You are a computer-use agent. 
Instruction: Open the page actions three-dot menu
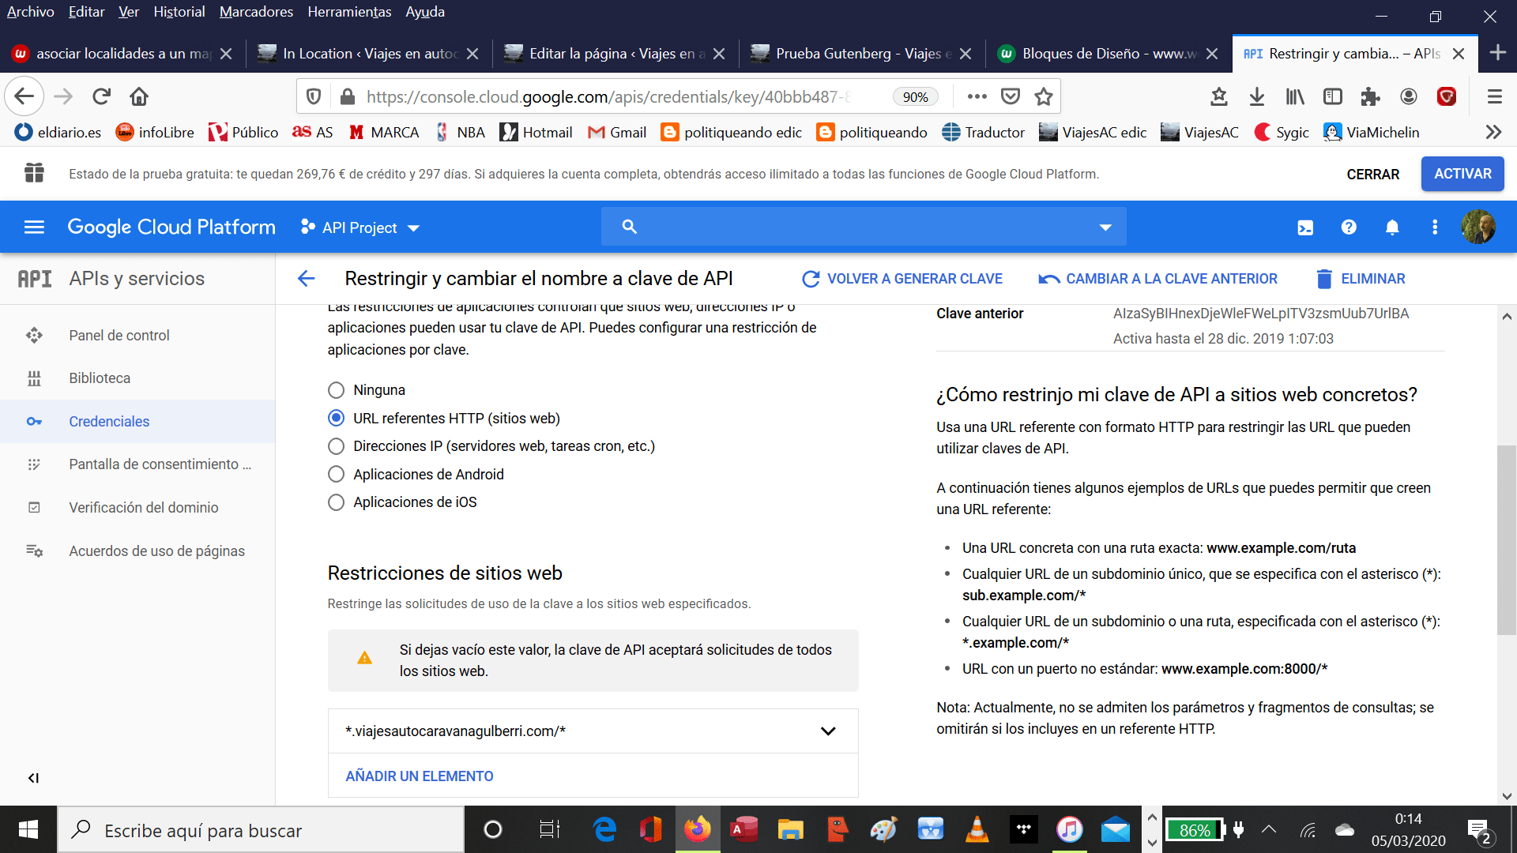pos(977,96)
